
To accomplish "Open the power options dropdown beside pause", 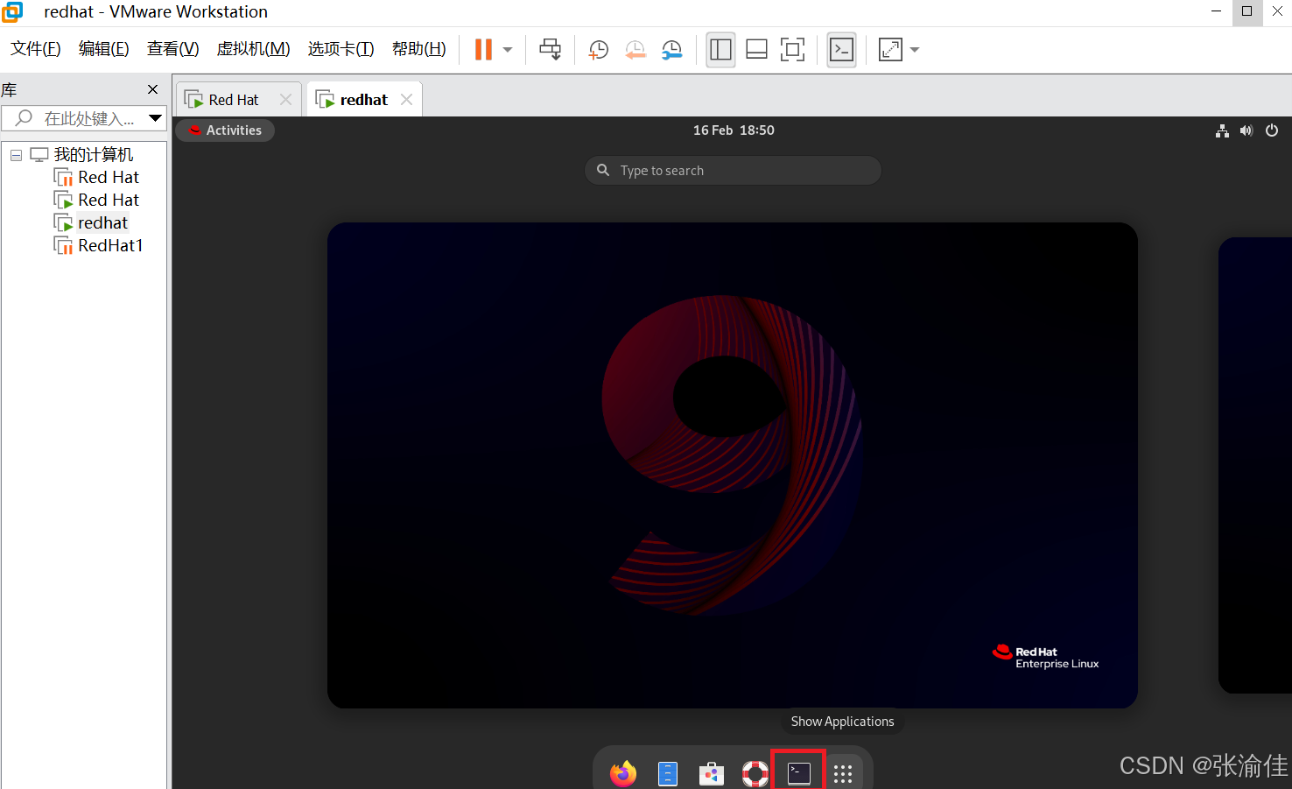I will (x=508, y=50).
